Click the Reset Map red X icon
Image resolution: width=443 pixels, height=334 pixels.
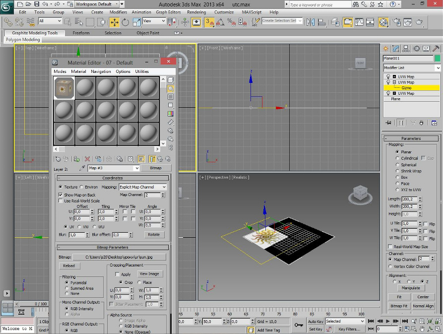87,159
